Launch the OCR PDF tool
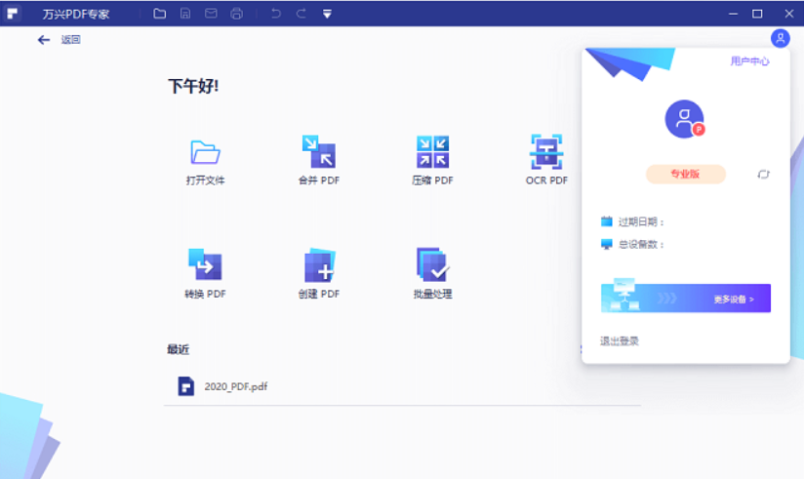804x479 pixels. coord(545,152)
